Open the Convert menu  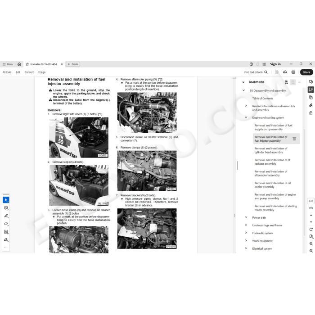29,72
